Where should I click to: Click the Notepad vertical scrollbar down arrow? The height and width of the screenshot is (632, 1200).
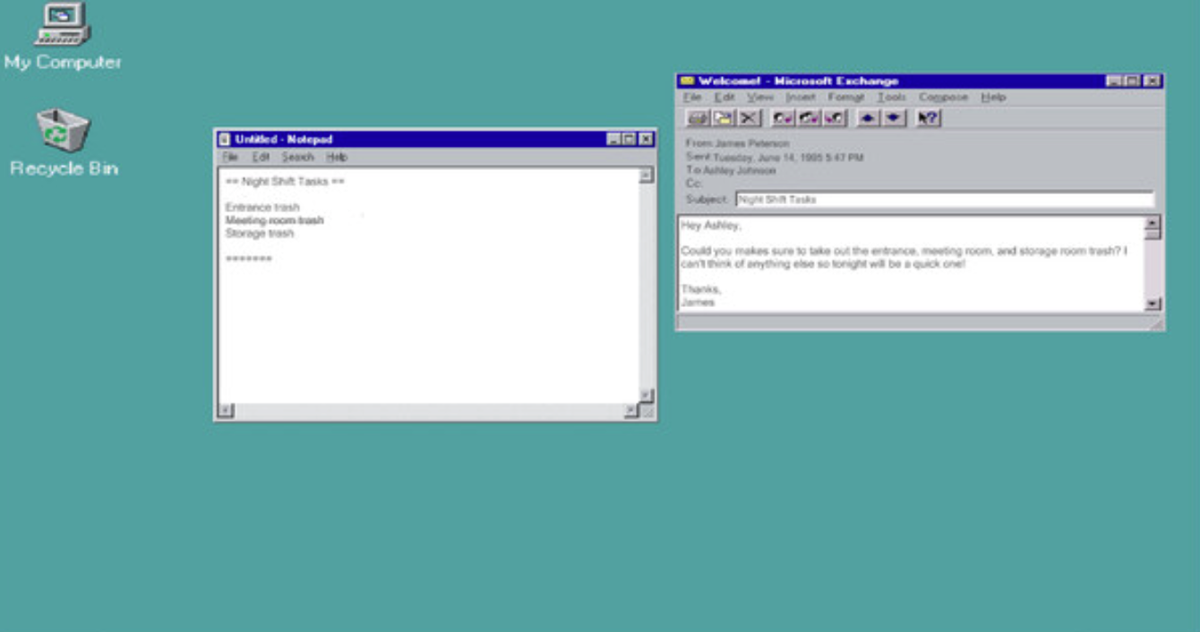pos(647,396)
